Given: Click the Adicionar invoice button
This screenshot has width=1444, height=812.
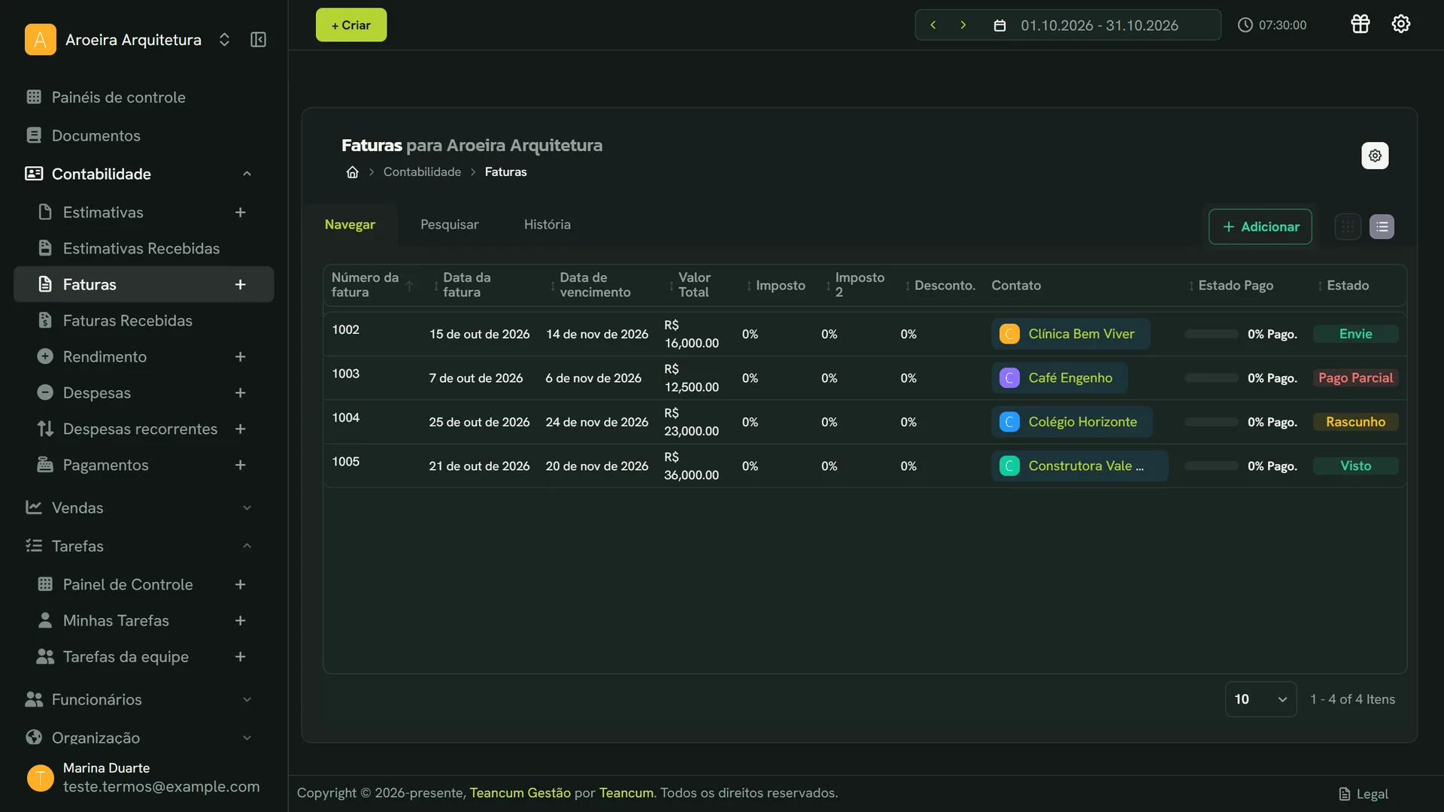Looking at the screenshot, I should point(1260,226).
